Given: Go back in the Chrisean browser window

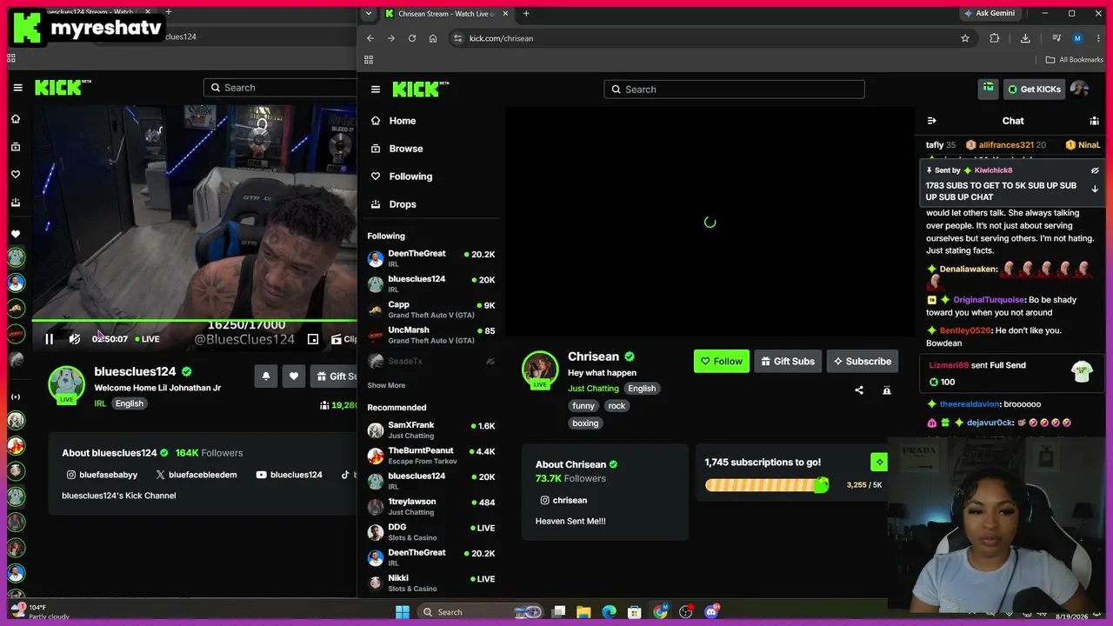Looking at the screenshot, I should tap(370, 38).
